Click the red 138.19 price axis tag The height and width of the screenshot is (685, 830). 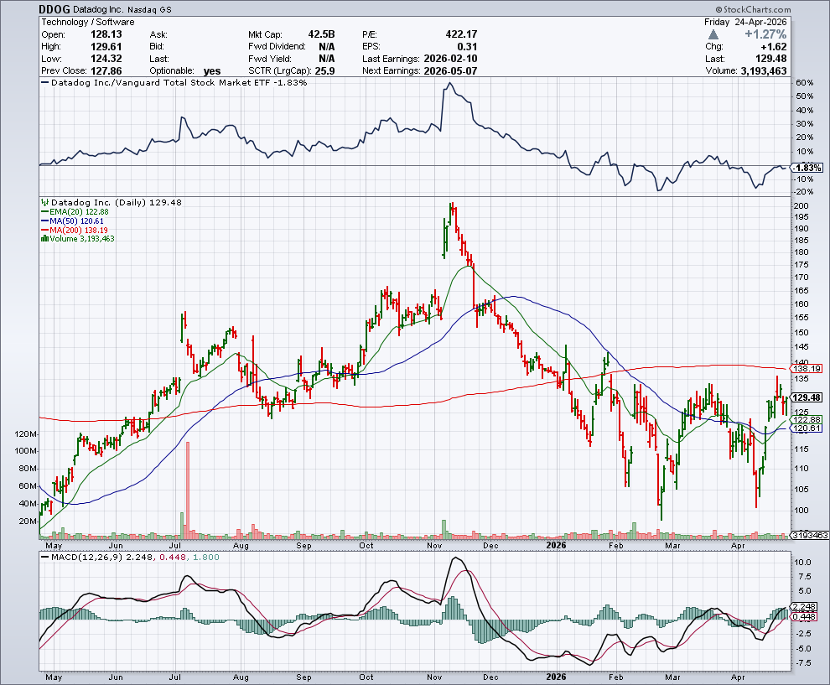pos(807,368)
